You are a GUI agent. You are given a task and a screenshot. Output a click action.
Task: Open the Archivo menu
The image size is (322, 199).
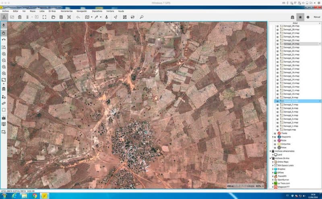coord(6,11)
